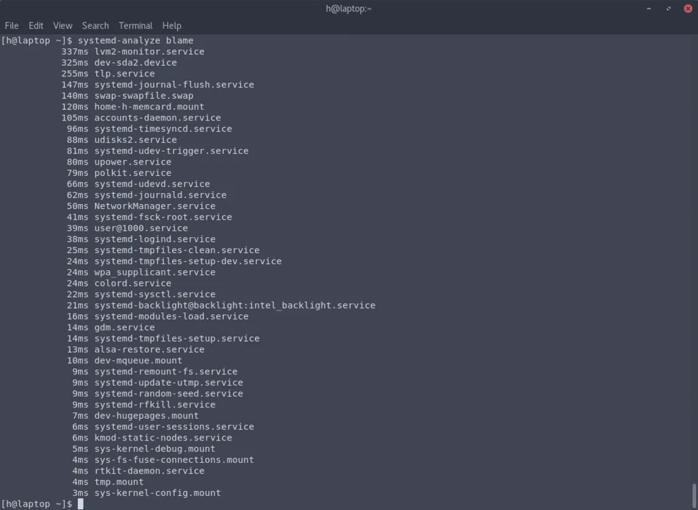The height and width of the screenshot is (510, 698).
Task: Click the 'systemd-analyze blame' command text
Action: [136, 41]
